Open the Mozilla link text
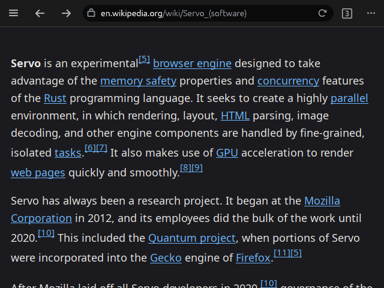This screenshot has width=384, height=288. coord(322,201)
